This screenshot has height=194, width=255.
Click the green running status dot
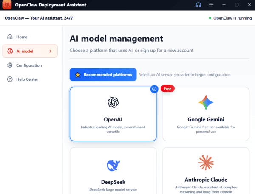tap(210, 18)
